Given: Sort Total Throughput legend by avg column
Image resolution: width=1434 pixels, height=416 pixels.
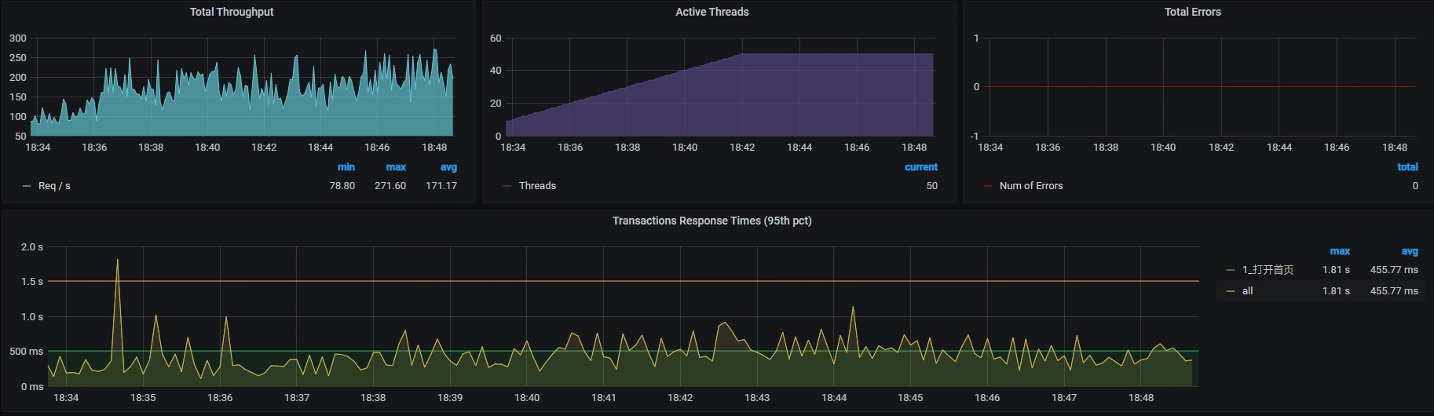Looking at the screenshot, I should pyautogui.click(x=448, y=167).
